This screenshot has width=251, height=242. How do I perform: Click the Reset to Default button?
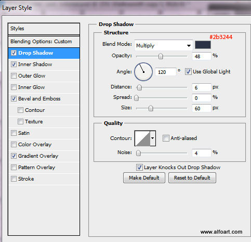click(x=192, y=178)
